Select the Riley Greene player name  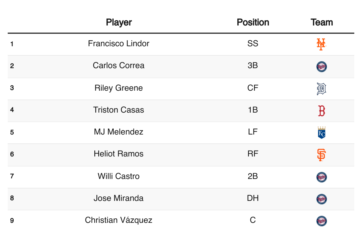[x=119, y=88]
